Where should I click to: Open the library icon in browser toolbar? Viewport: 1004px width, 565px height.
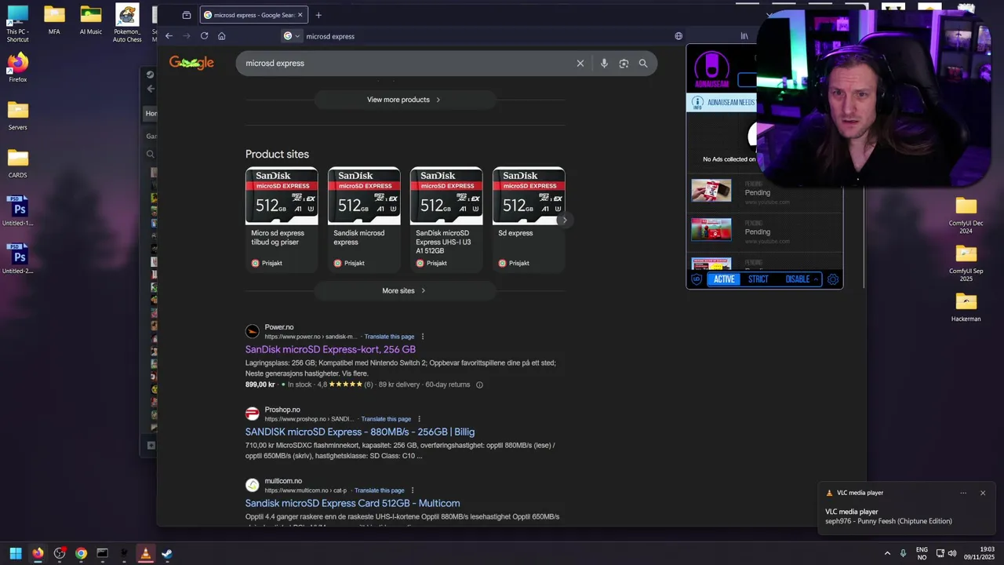744,36
